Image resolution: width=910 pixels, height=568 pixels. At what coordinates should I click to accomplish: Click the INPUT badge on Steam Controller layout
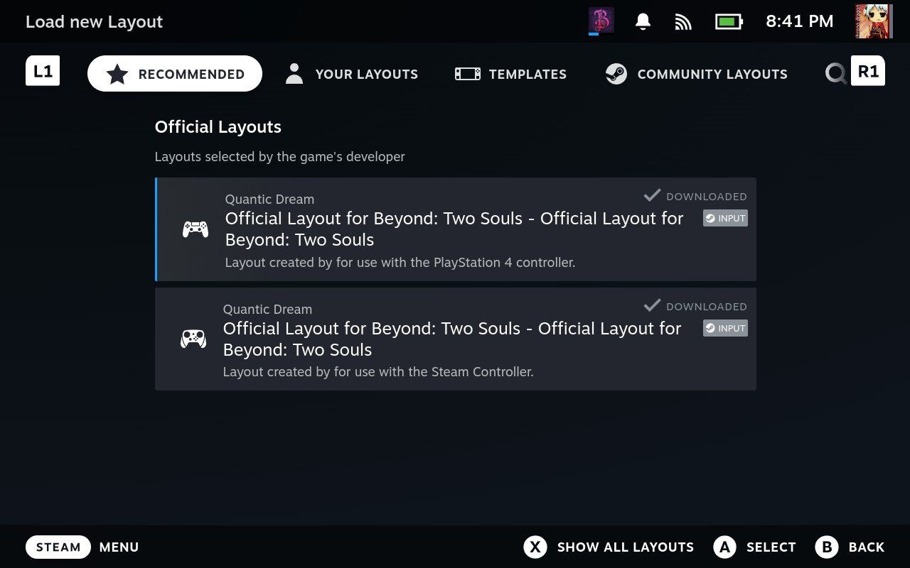coord(725,328)
